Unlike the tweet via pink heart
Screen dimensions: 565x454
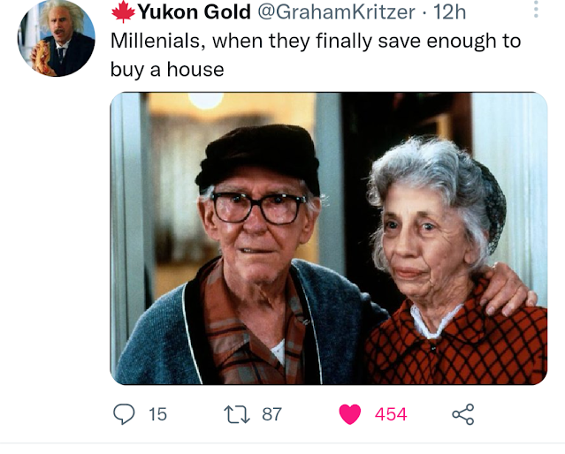pyautogui.click(x=350, y=414)
